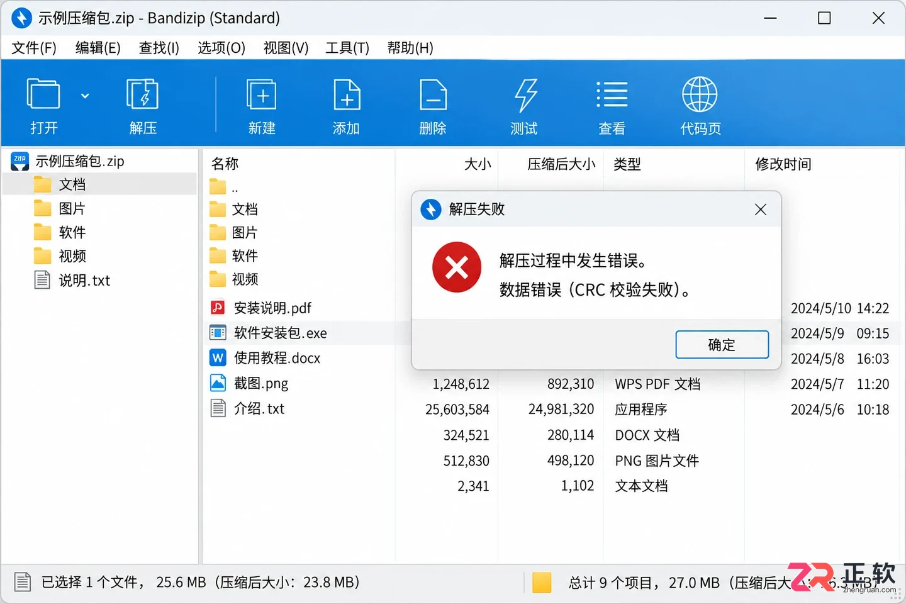Click the exe icon of 软件安装包.exe
906x604 pixels.
click(x=218, y=332)
